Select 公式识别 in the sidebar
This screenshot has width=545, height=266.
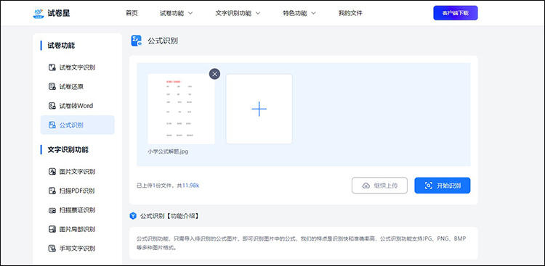(77, 125)
